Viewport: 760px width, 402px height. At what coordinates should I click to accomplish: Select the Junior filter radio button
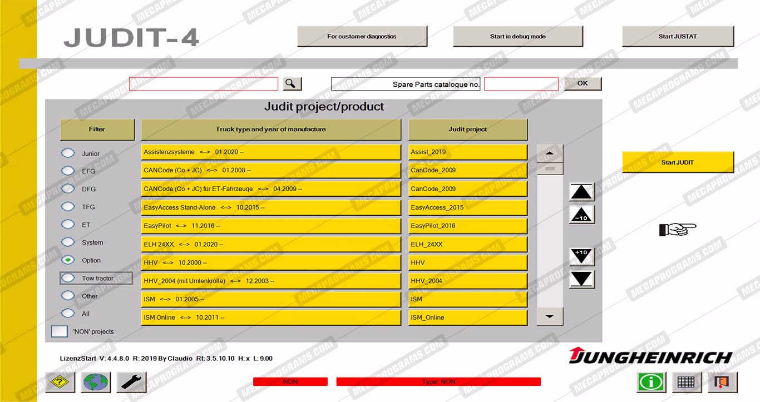(x=68, y=153)
